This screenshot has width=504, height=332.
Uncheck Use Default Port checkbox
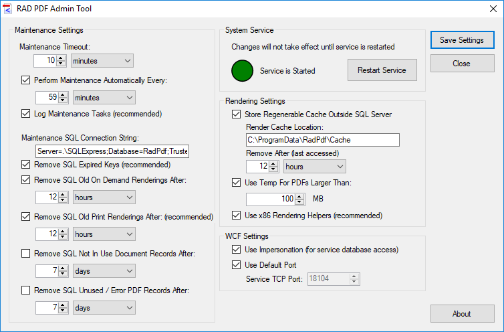236,265
